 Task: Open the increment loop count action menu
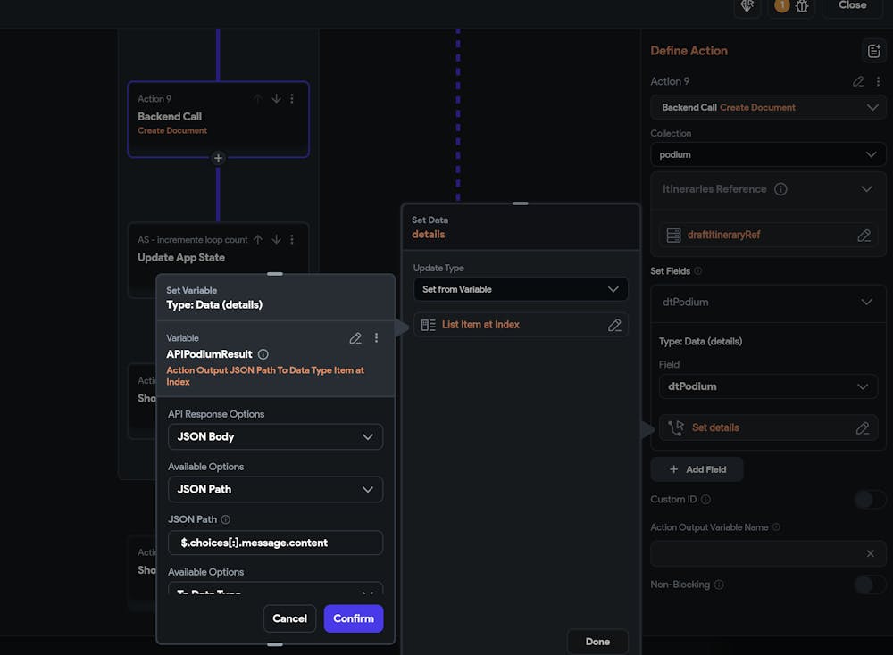pos(292,239)
